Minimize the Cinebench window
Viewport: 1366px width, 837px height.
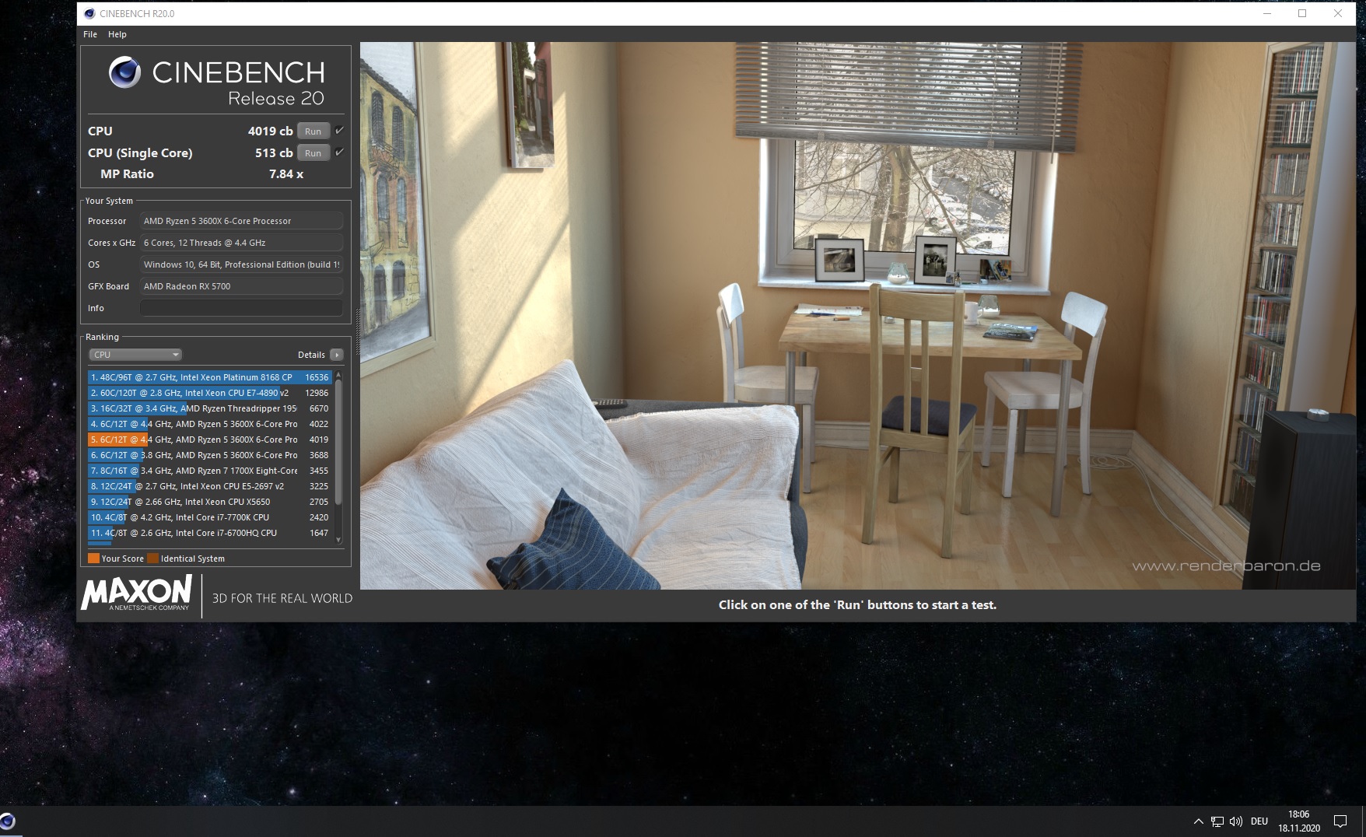[1266, 13]
